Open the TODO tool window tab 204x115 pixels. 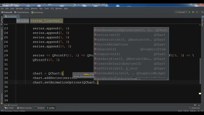tap(9, 108)
